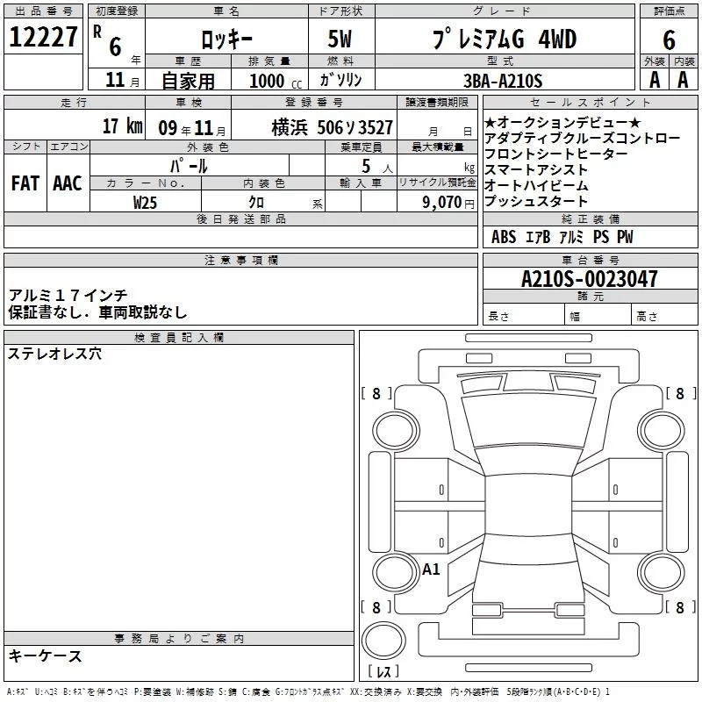Viewport: 702px width, 702px height.
Task: Click the exterior grade A cell
Action: (654, 80)
